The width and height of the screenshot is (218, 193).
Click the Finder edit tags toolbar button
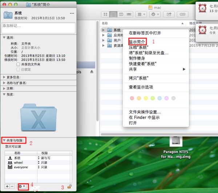click(x=182, y=14)
